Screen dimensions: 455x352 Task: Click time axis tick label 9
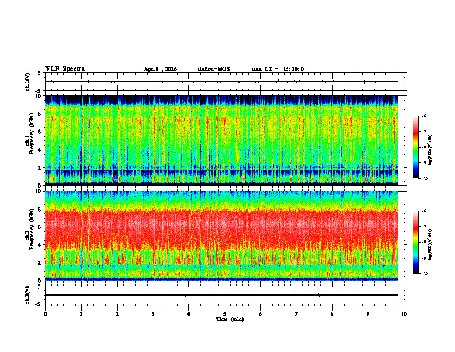[368, 314]
